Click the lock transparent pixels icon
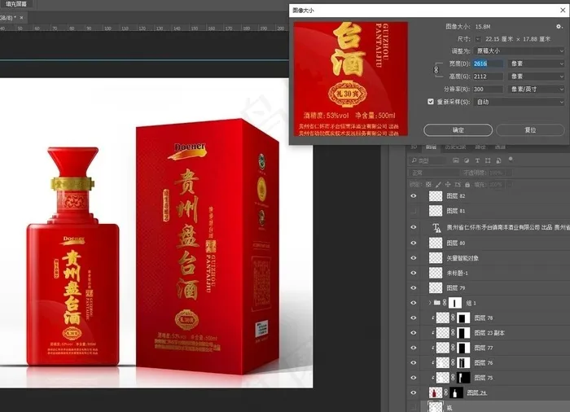This screenshot has width=570, height=412. [428, 185]
